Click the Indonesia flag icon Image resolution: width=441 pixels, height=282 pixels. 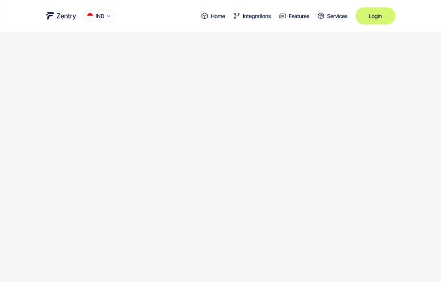coord(90,16)
